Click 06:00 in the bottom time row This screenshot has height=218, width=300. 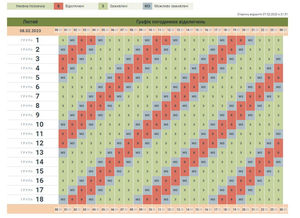(x=114, y=210)
